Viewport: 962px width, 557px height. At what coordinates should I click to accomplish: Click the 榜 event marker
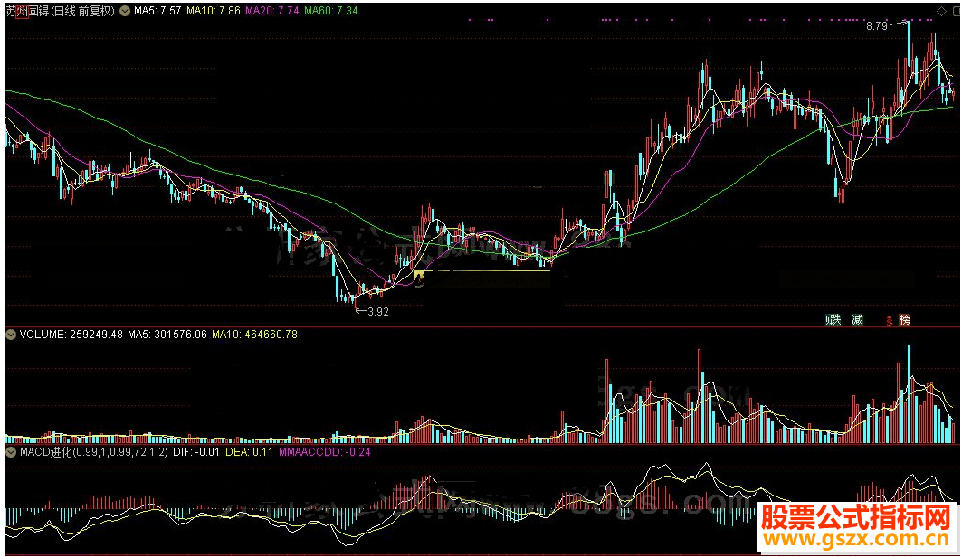pos(904,319)
